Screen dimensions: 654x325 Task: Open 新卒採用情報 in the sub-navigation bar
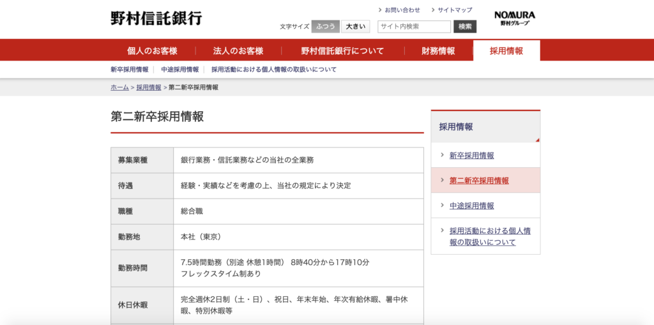pos(129,70)
